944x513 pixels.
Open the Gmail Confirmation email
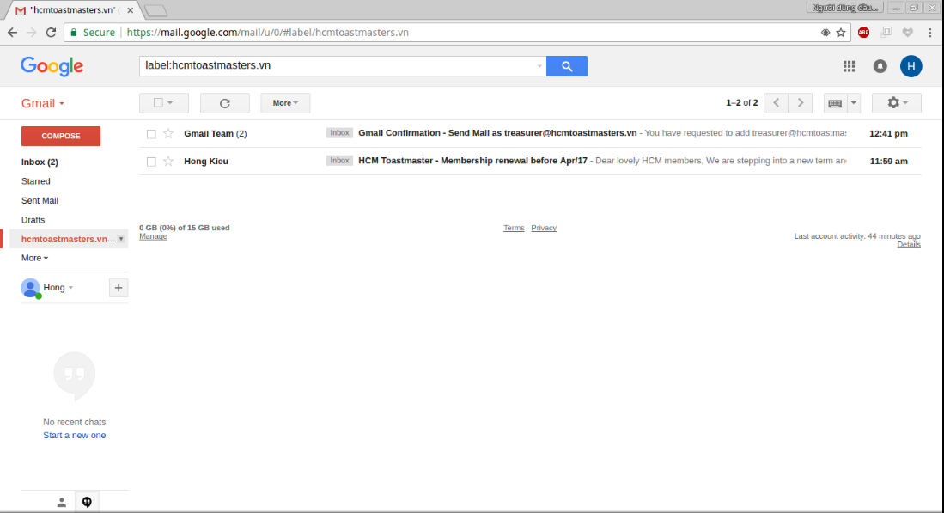497,133
